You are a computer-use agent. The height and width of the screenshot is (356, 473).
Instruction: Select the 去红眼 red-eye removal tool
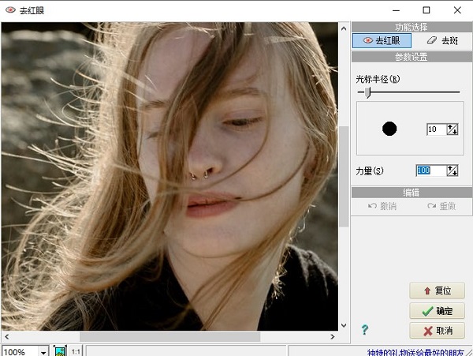coord(382,40)
